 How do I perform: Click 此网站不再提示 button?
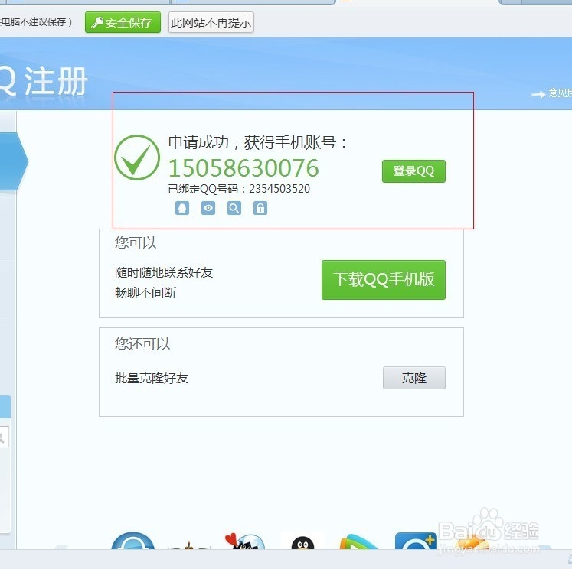coord(211,22)
